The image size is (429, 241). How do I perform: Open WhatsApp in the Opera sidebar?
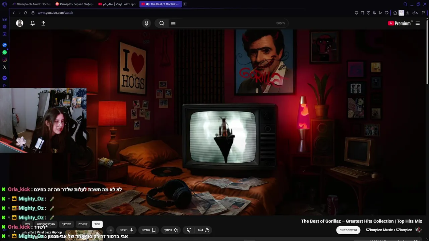[4, 52]
